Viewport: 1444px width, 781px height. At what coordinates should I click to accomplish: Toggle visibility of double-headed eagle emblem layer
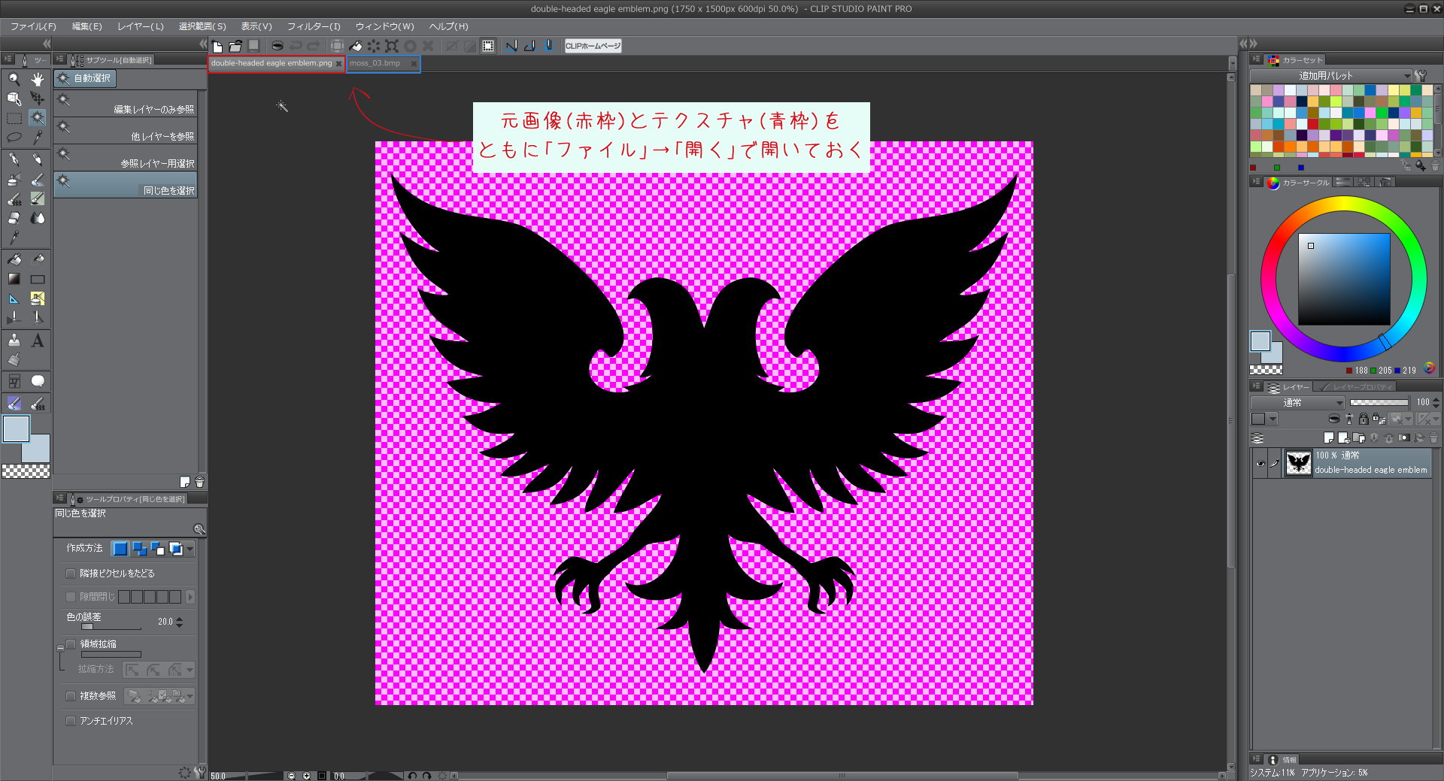(1260, 463)
